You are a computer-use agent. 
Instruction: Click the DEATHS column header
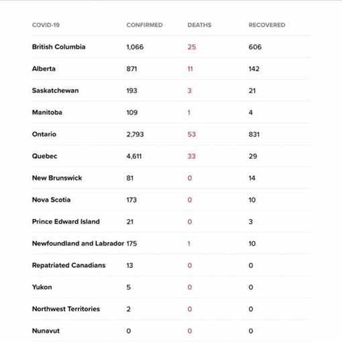[x=199, y=25]
